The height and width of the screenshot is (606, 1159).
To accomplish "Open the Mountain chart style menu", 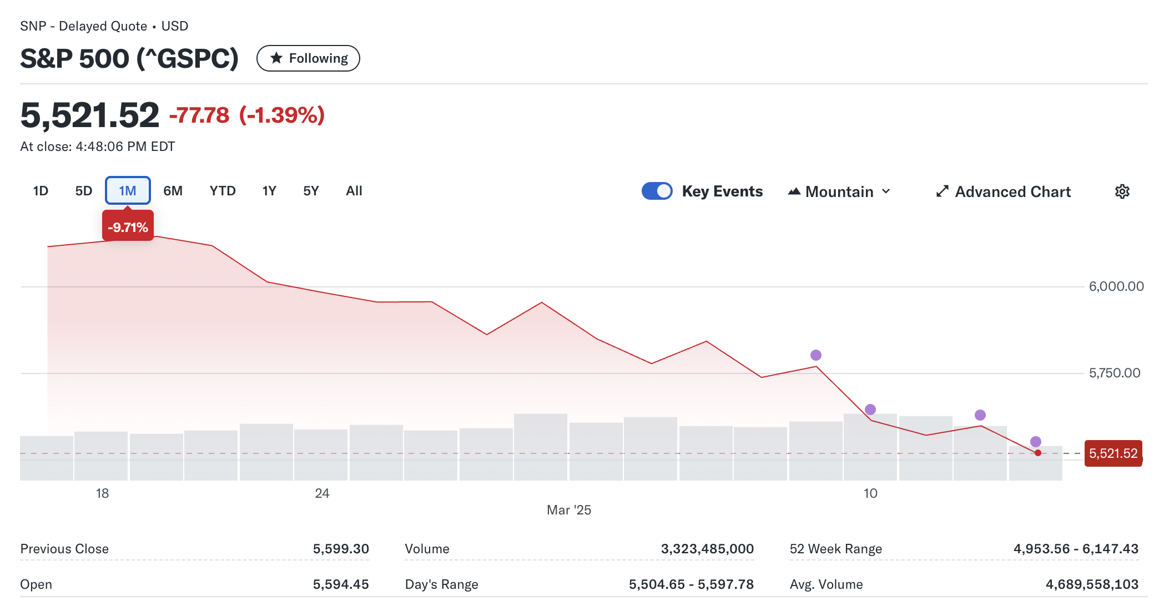I will tap(839, 191).
